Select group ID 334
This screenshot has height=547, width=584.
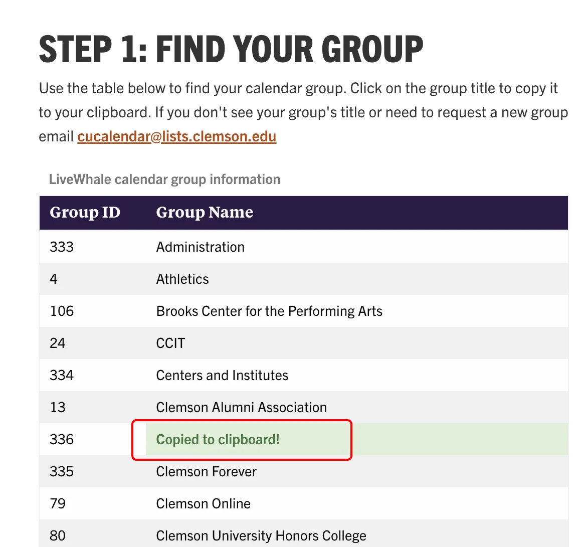[62, 375]
